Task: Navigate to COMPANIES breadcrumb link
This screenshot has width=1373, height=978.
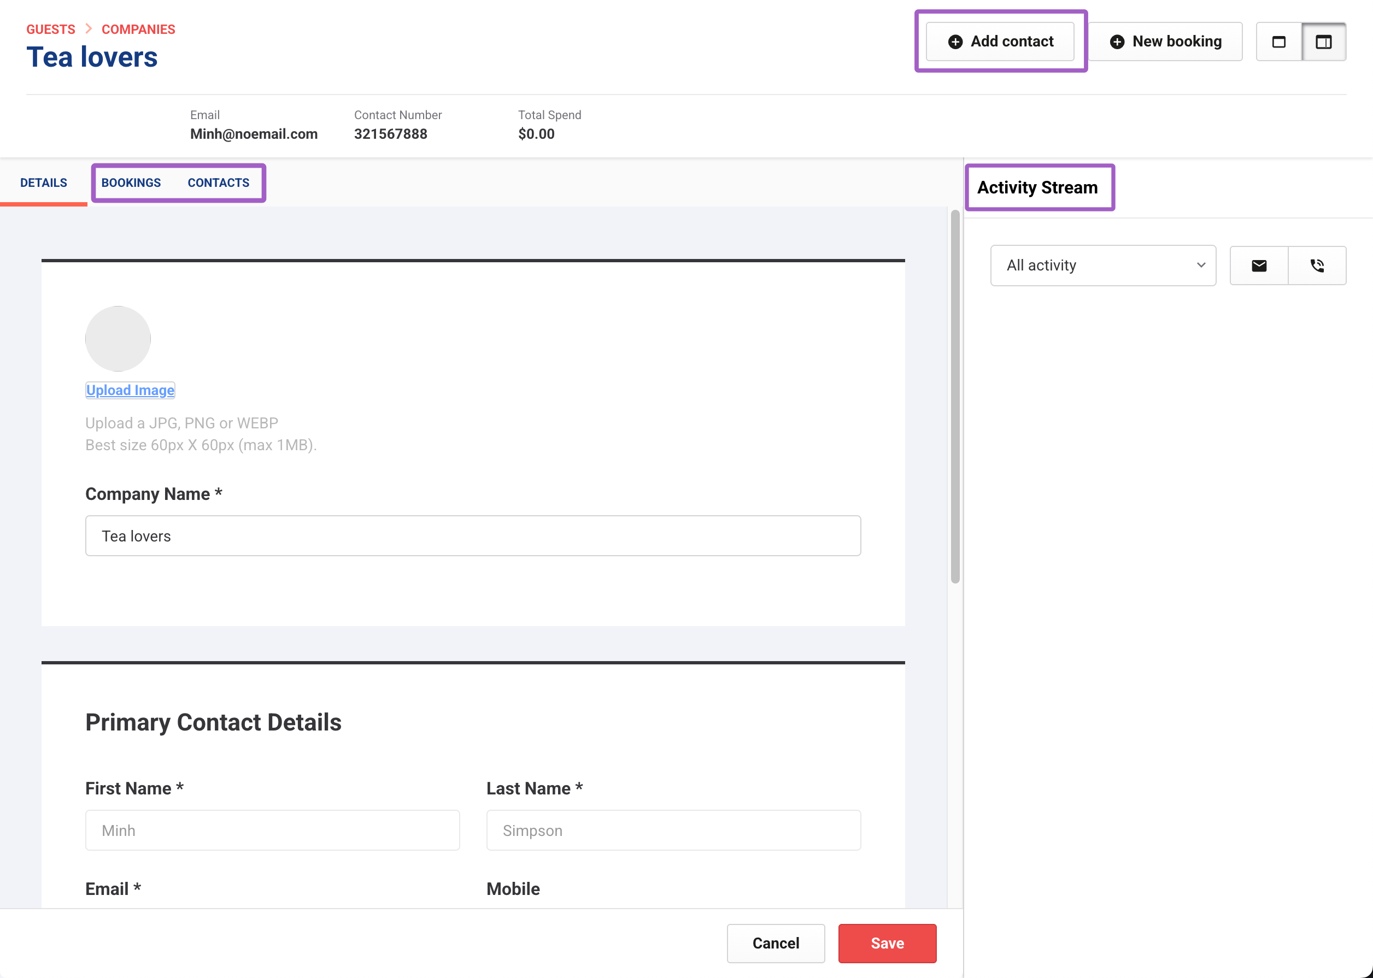Action: pyautogui.click(x=138, y=30)
